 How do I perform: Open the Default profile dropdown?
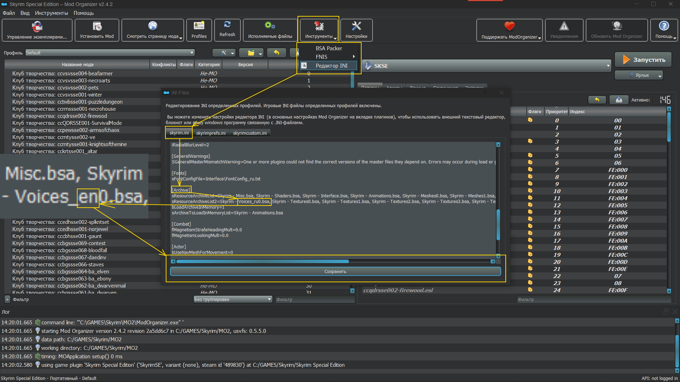click(110, 53)
